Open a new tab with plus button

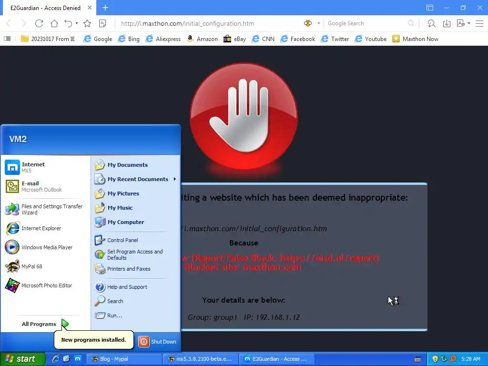105,8
